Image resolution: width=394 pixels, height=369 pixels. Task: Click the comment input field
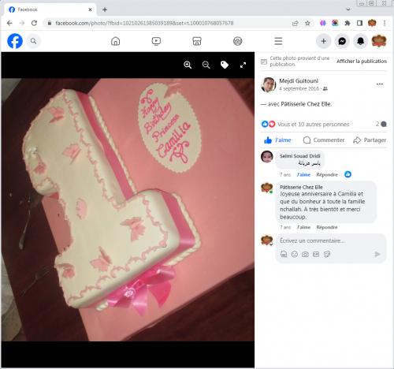click(331, 240)
